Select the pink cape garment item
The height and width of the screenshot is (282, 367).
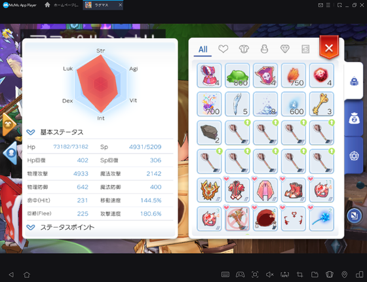pos(265,190)
